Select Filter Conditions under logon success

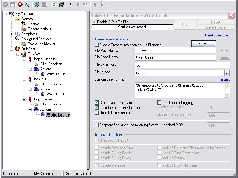point(52,64)
